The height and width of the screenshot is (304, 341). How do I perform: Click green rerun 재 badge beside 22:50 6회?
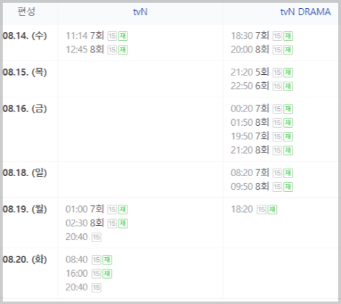pos(288,86)
